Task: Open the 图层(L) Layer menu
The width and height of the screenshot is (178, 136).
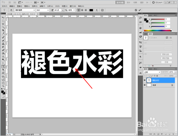Action: click(27, 6)
